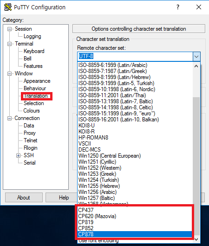Open the Keyboard settings category
The image size is (209, 246).
point(34,51)
